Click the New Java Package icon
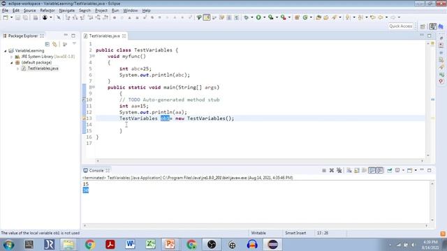Viewport: 447px width, 251px height. pyautogui.click(x=297, y=17)
